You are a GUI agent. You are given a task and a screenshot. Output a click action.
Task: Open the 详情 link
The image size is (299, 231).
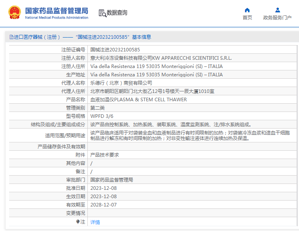click(x=95, y=222)
